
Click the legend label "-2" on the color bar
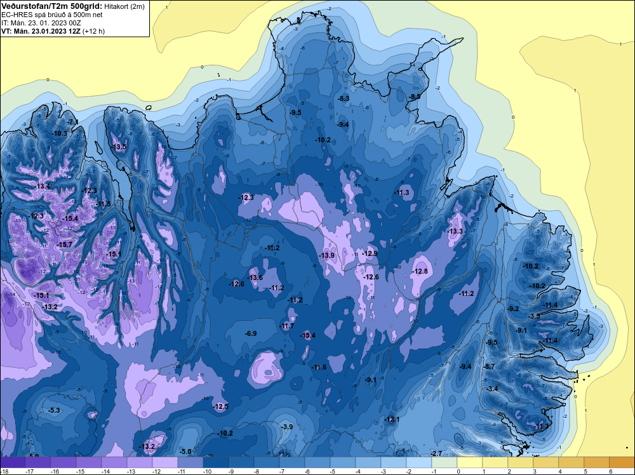pos(409,471)
